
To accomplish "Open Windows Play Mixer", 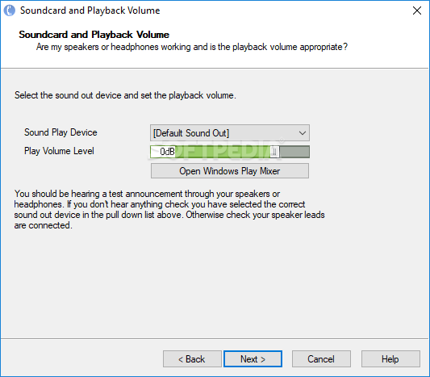I will coord(230,171).
